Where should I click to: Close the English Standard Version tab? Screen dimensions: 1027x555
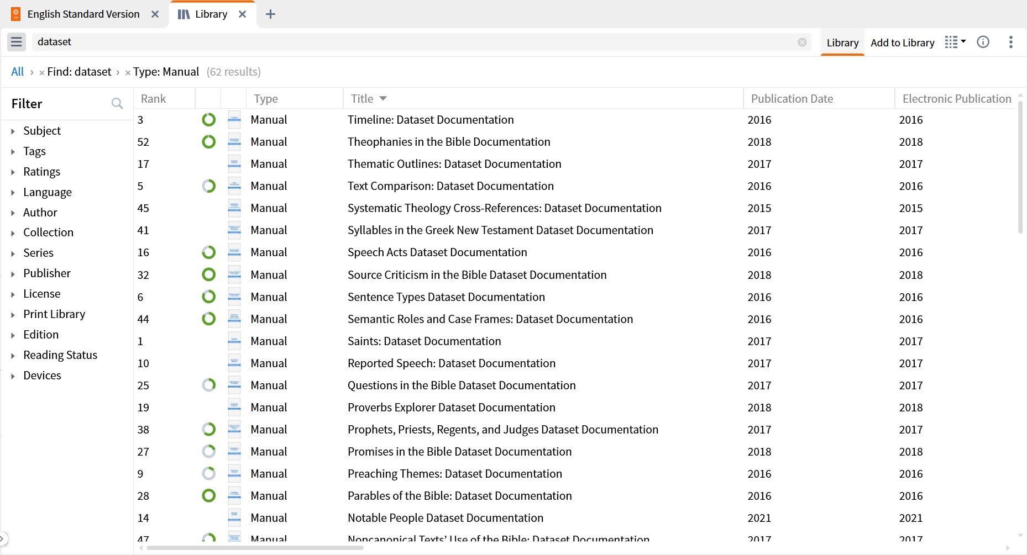click(155, 14)
